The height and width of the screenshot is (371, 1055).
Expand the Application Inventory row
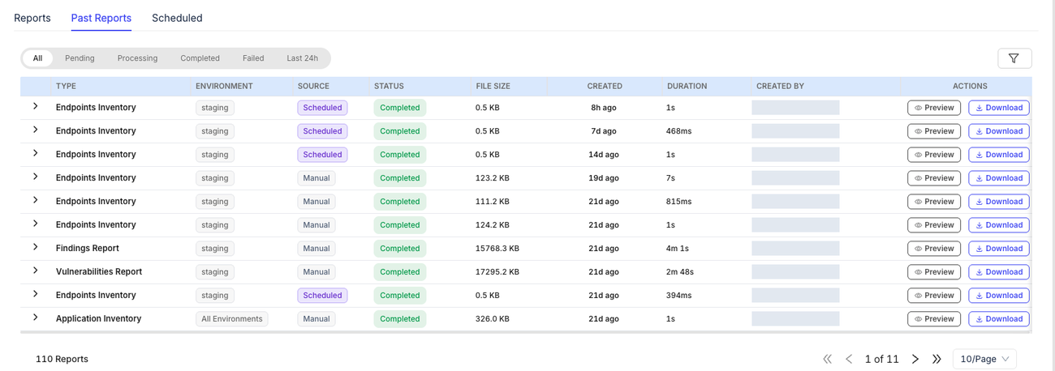[x=36, y=318]
